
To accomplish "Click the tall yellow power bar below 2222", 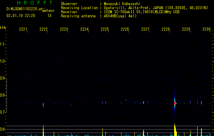I will tap(43, 131).
